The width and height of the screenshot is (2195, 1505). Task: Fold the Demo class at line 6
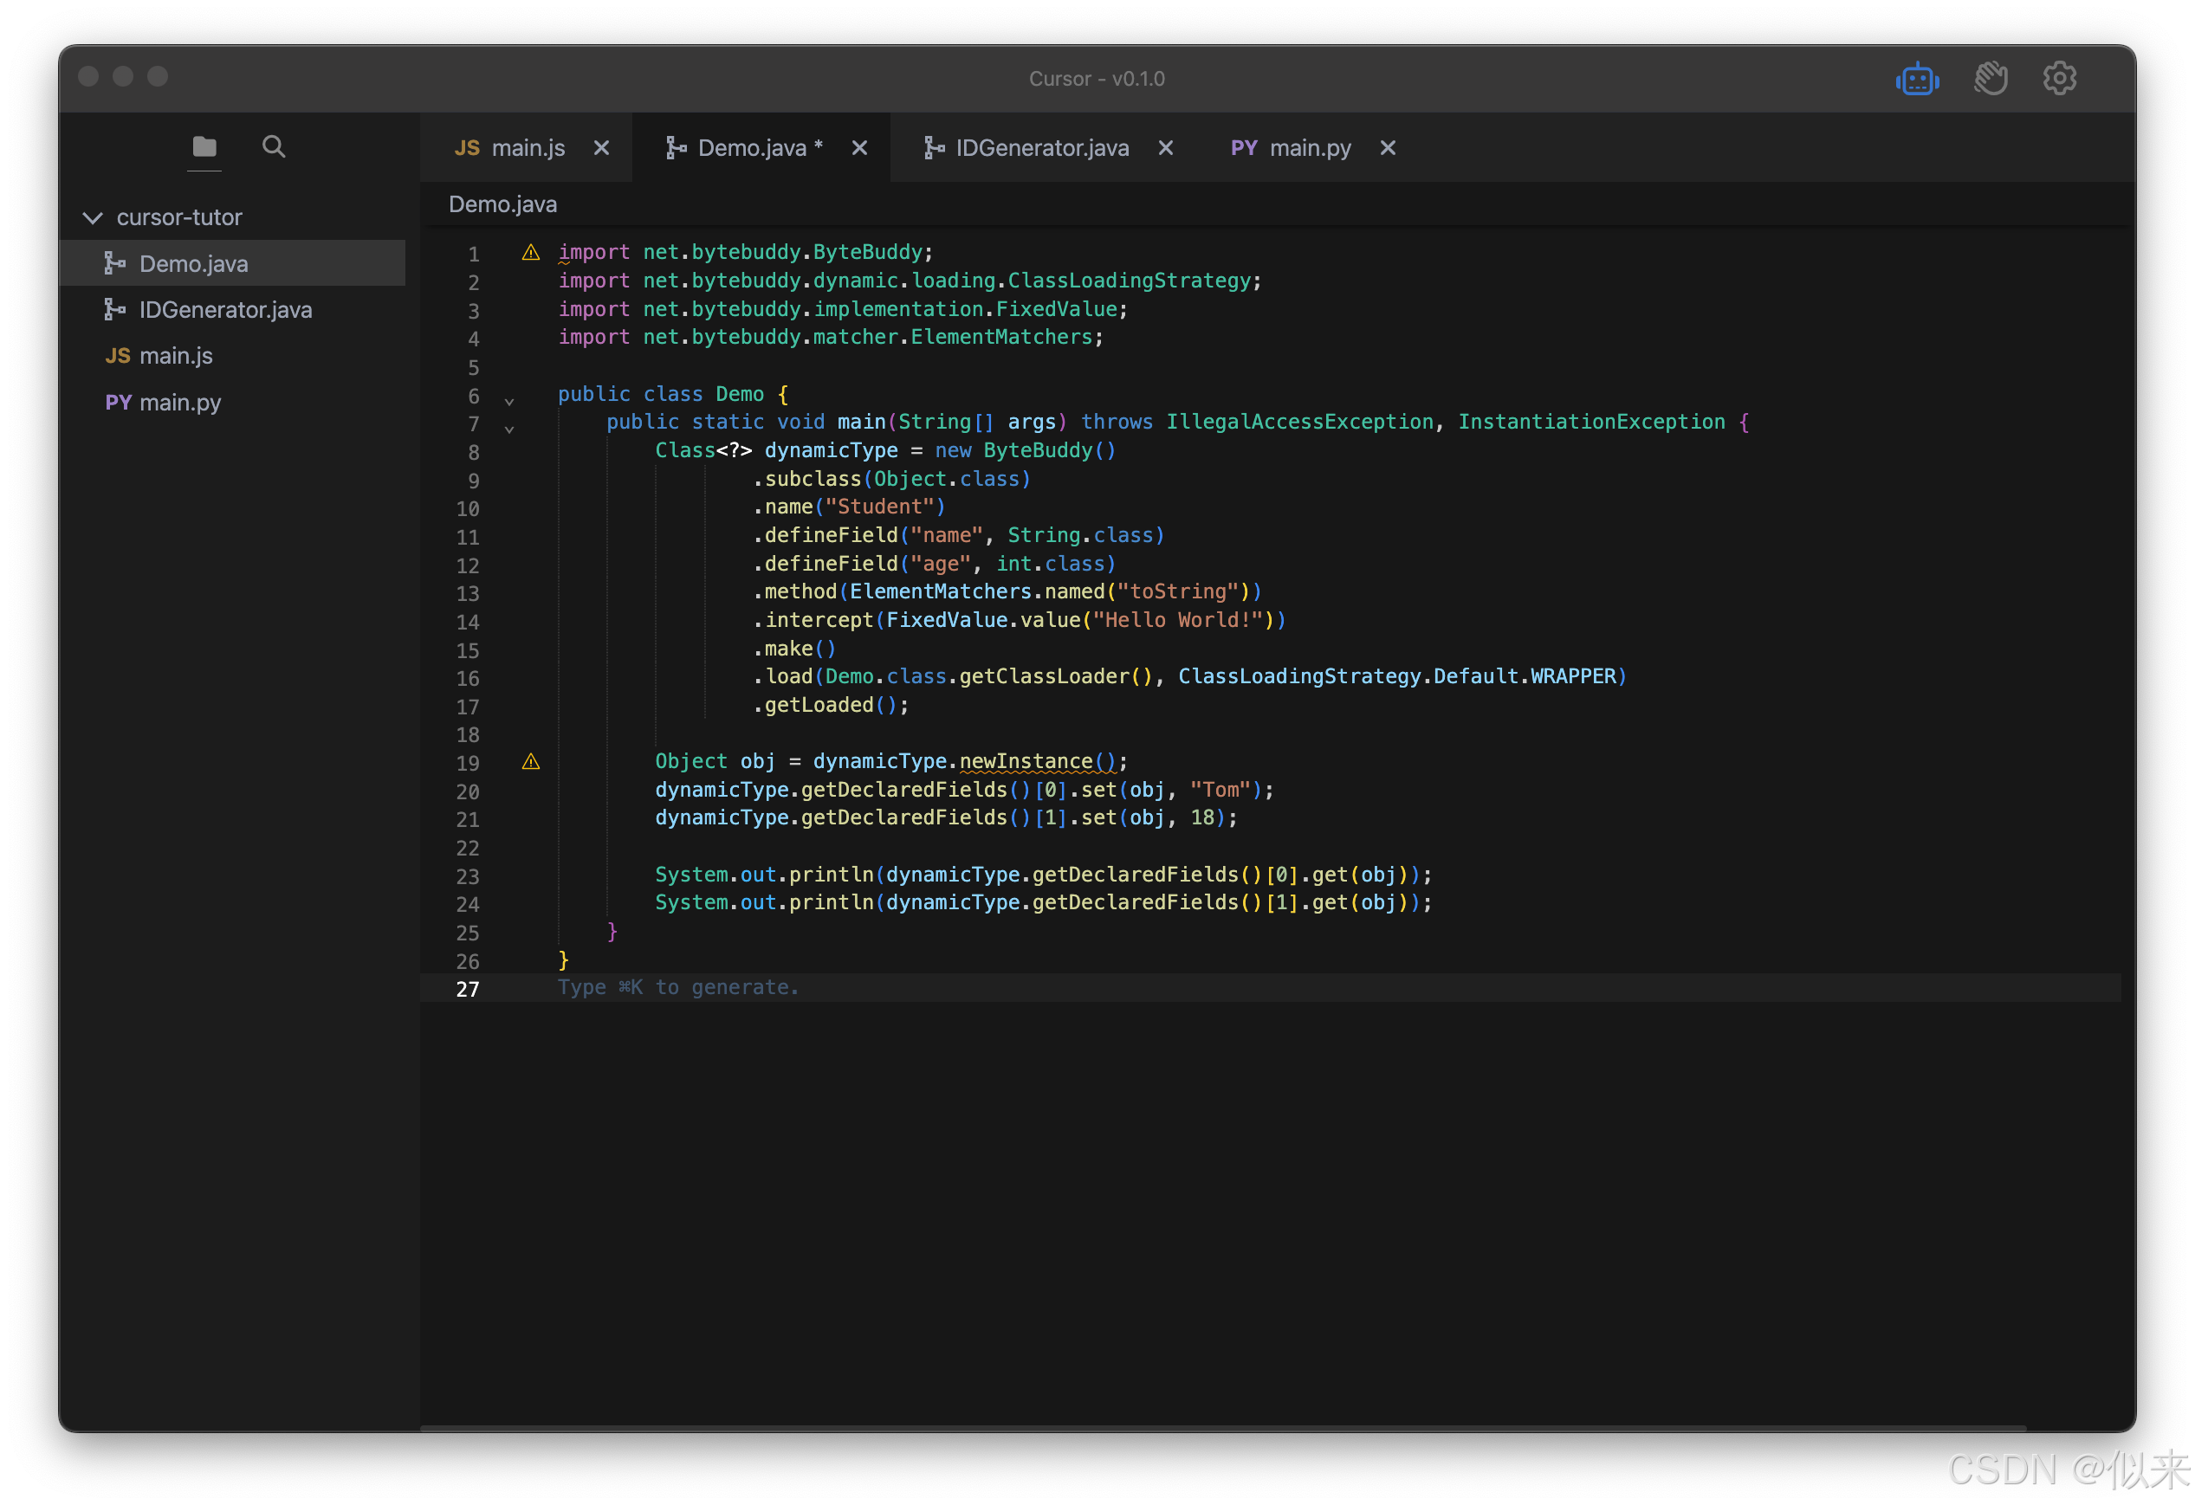click(509, 401)
